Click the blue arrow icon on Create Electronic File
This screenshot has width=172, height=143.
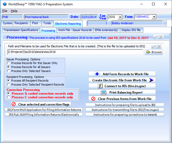click(x=151, y=80)
